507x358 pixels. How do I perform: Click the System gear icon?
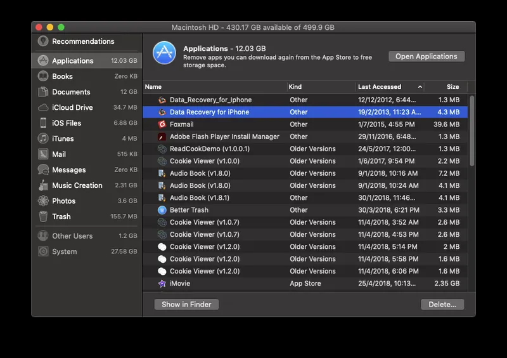(43, 251)
